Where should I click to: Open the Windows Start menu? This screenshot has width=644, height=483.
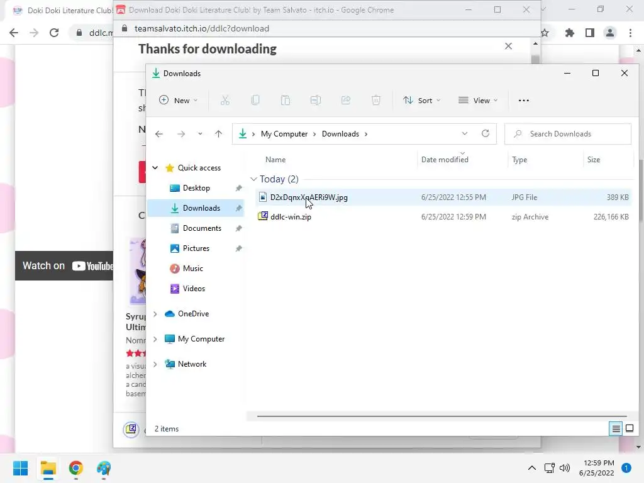point(21,468)
